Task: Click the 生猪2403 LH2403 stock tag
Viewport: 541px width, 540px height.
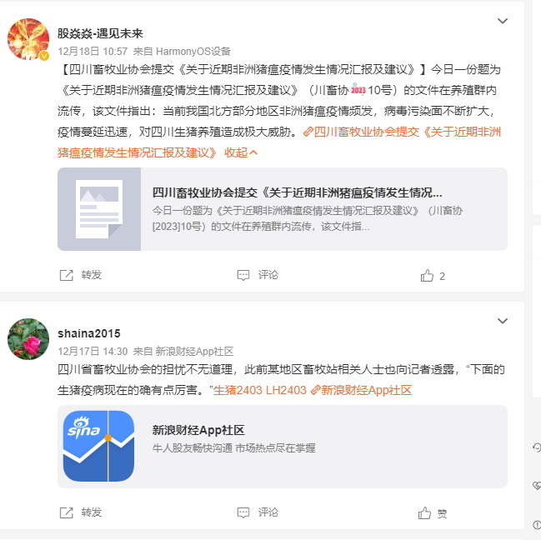Action: tap(260, 390)
